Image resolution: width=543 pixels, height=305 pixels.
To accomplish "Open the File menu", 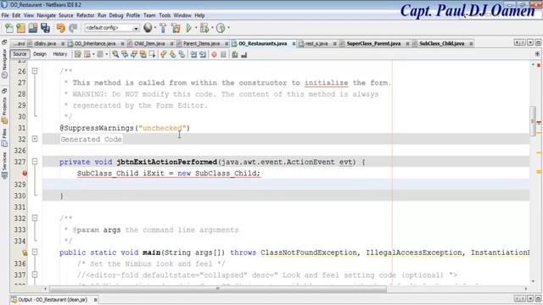I will pos(5,15).
